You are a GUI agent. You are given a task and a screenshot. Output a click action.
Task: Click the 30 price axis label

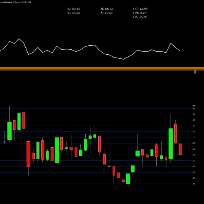point(194,184)
